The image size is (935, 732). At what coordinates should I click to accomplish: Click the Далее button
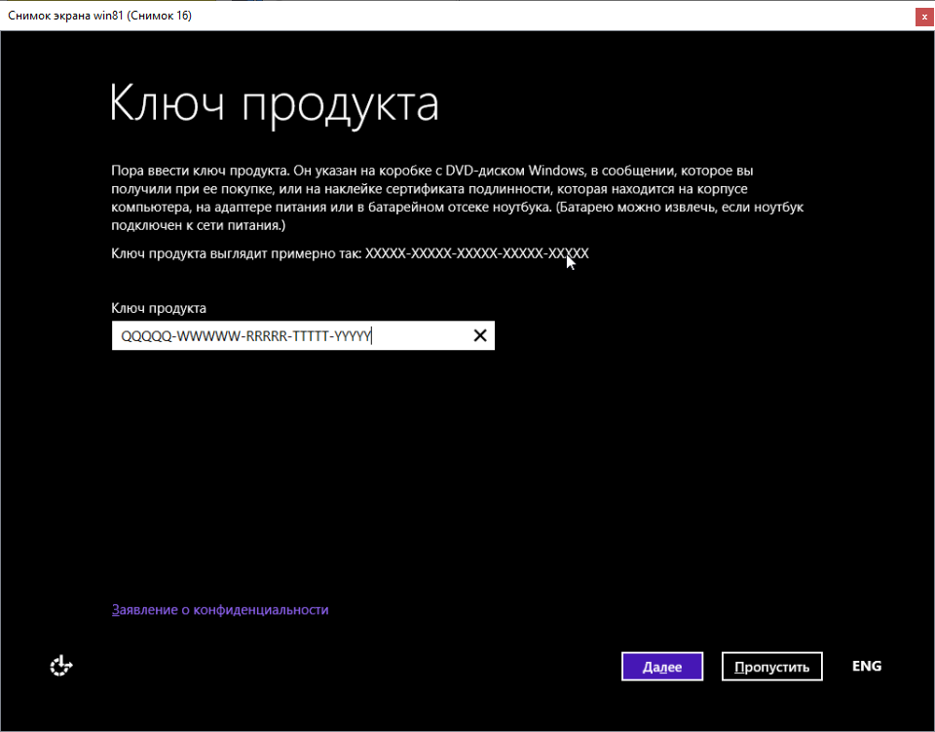pos(662,667)
